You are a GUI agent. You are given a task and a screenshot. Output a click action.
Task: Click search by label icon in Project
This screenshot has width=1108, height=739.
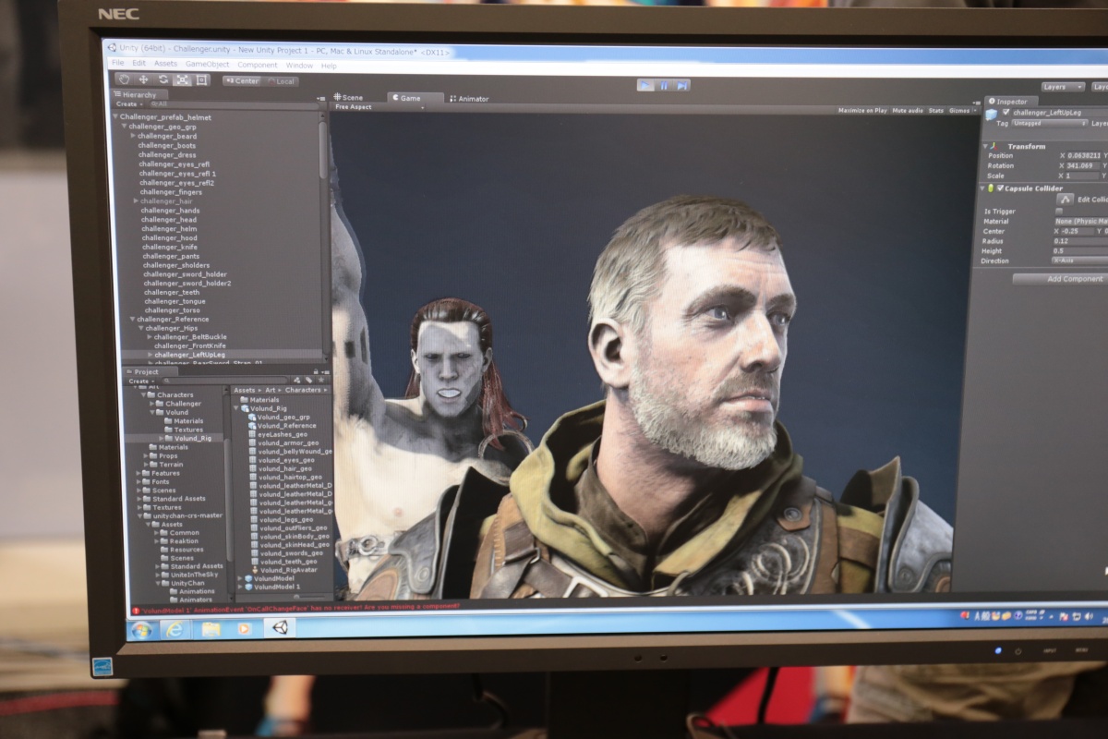coord(307,380)
